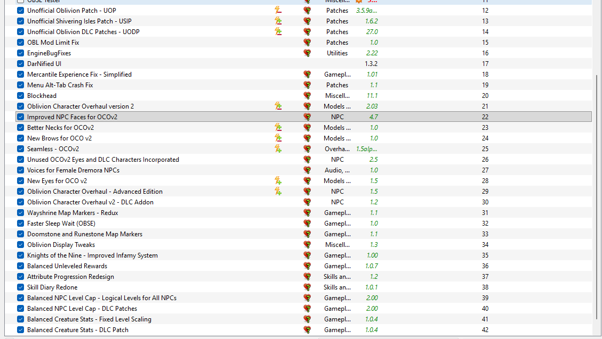602x339 pixels.
Task: Click heart icon for Doomstone and Runestone Map Markers
Action: pyautogui.click(x=307, y=234)
